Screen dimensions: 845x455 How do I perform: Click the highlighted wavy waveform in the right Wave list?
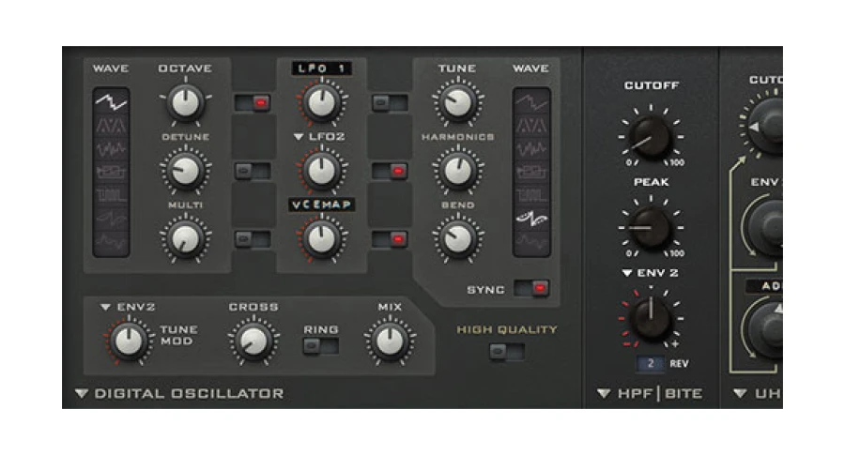point(531,218)
